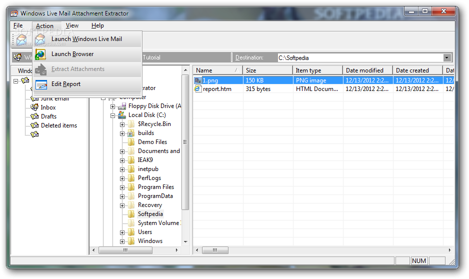Select PerfLogs folder in tree
Image resolution: width=469 pixels, height=279 pixels.
pyautogui.click(x=149, y=178)
